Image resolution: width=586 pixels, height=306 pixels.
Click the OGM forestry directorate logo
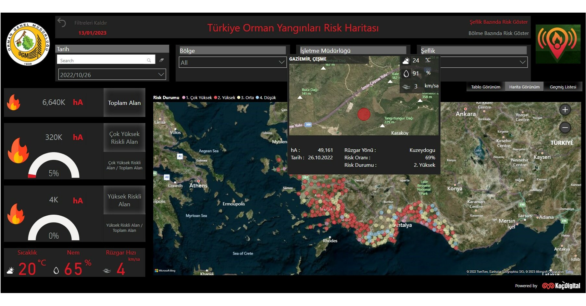[28, 44]
